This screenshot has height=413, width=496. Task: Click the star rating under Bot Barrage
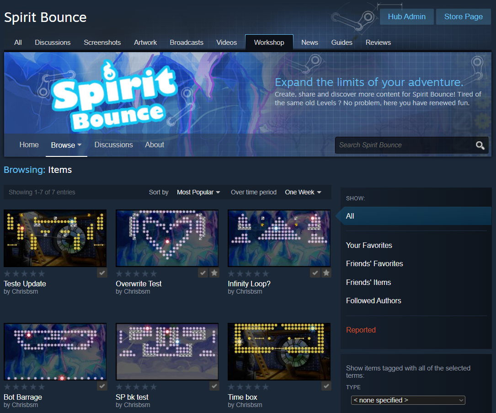point(24,387)
